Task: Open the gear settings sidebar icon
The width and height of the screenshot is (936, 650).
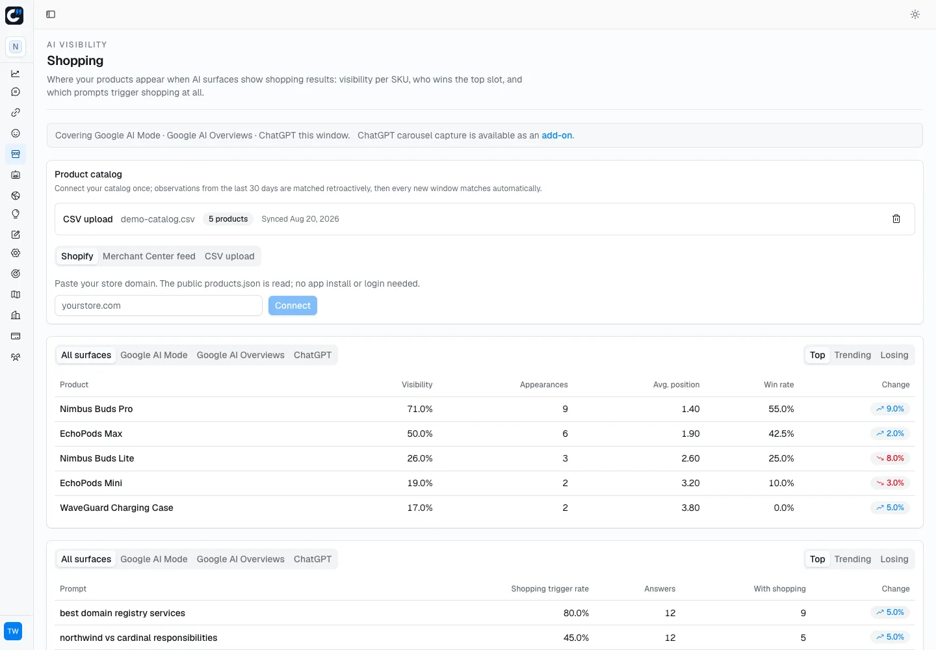Action: tap(16, 253)
